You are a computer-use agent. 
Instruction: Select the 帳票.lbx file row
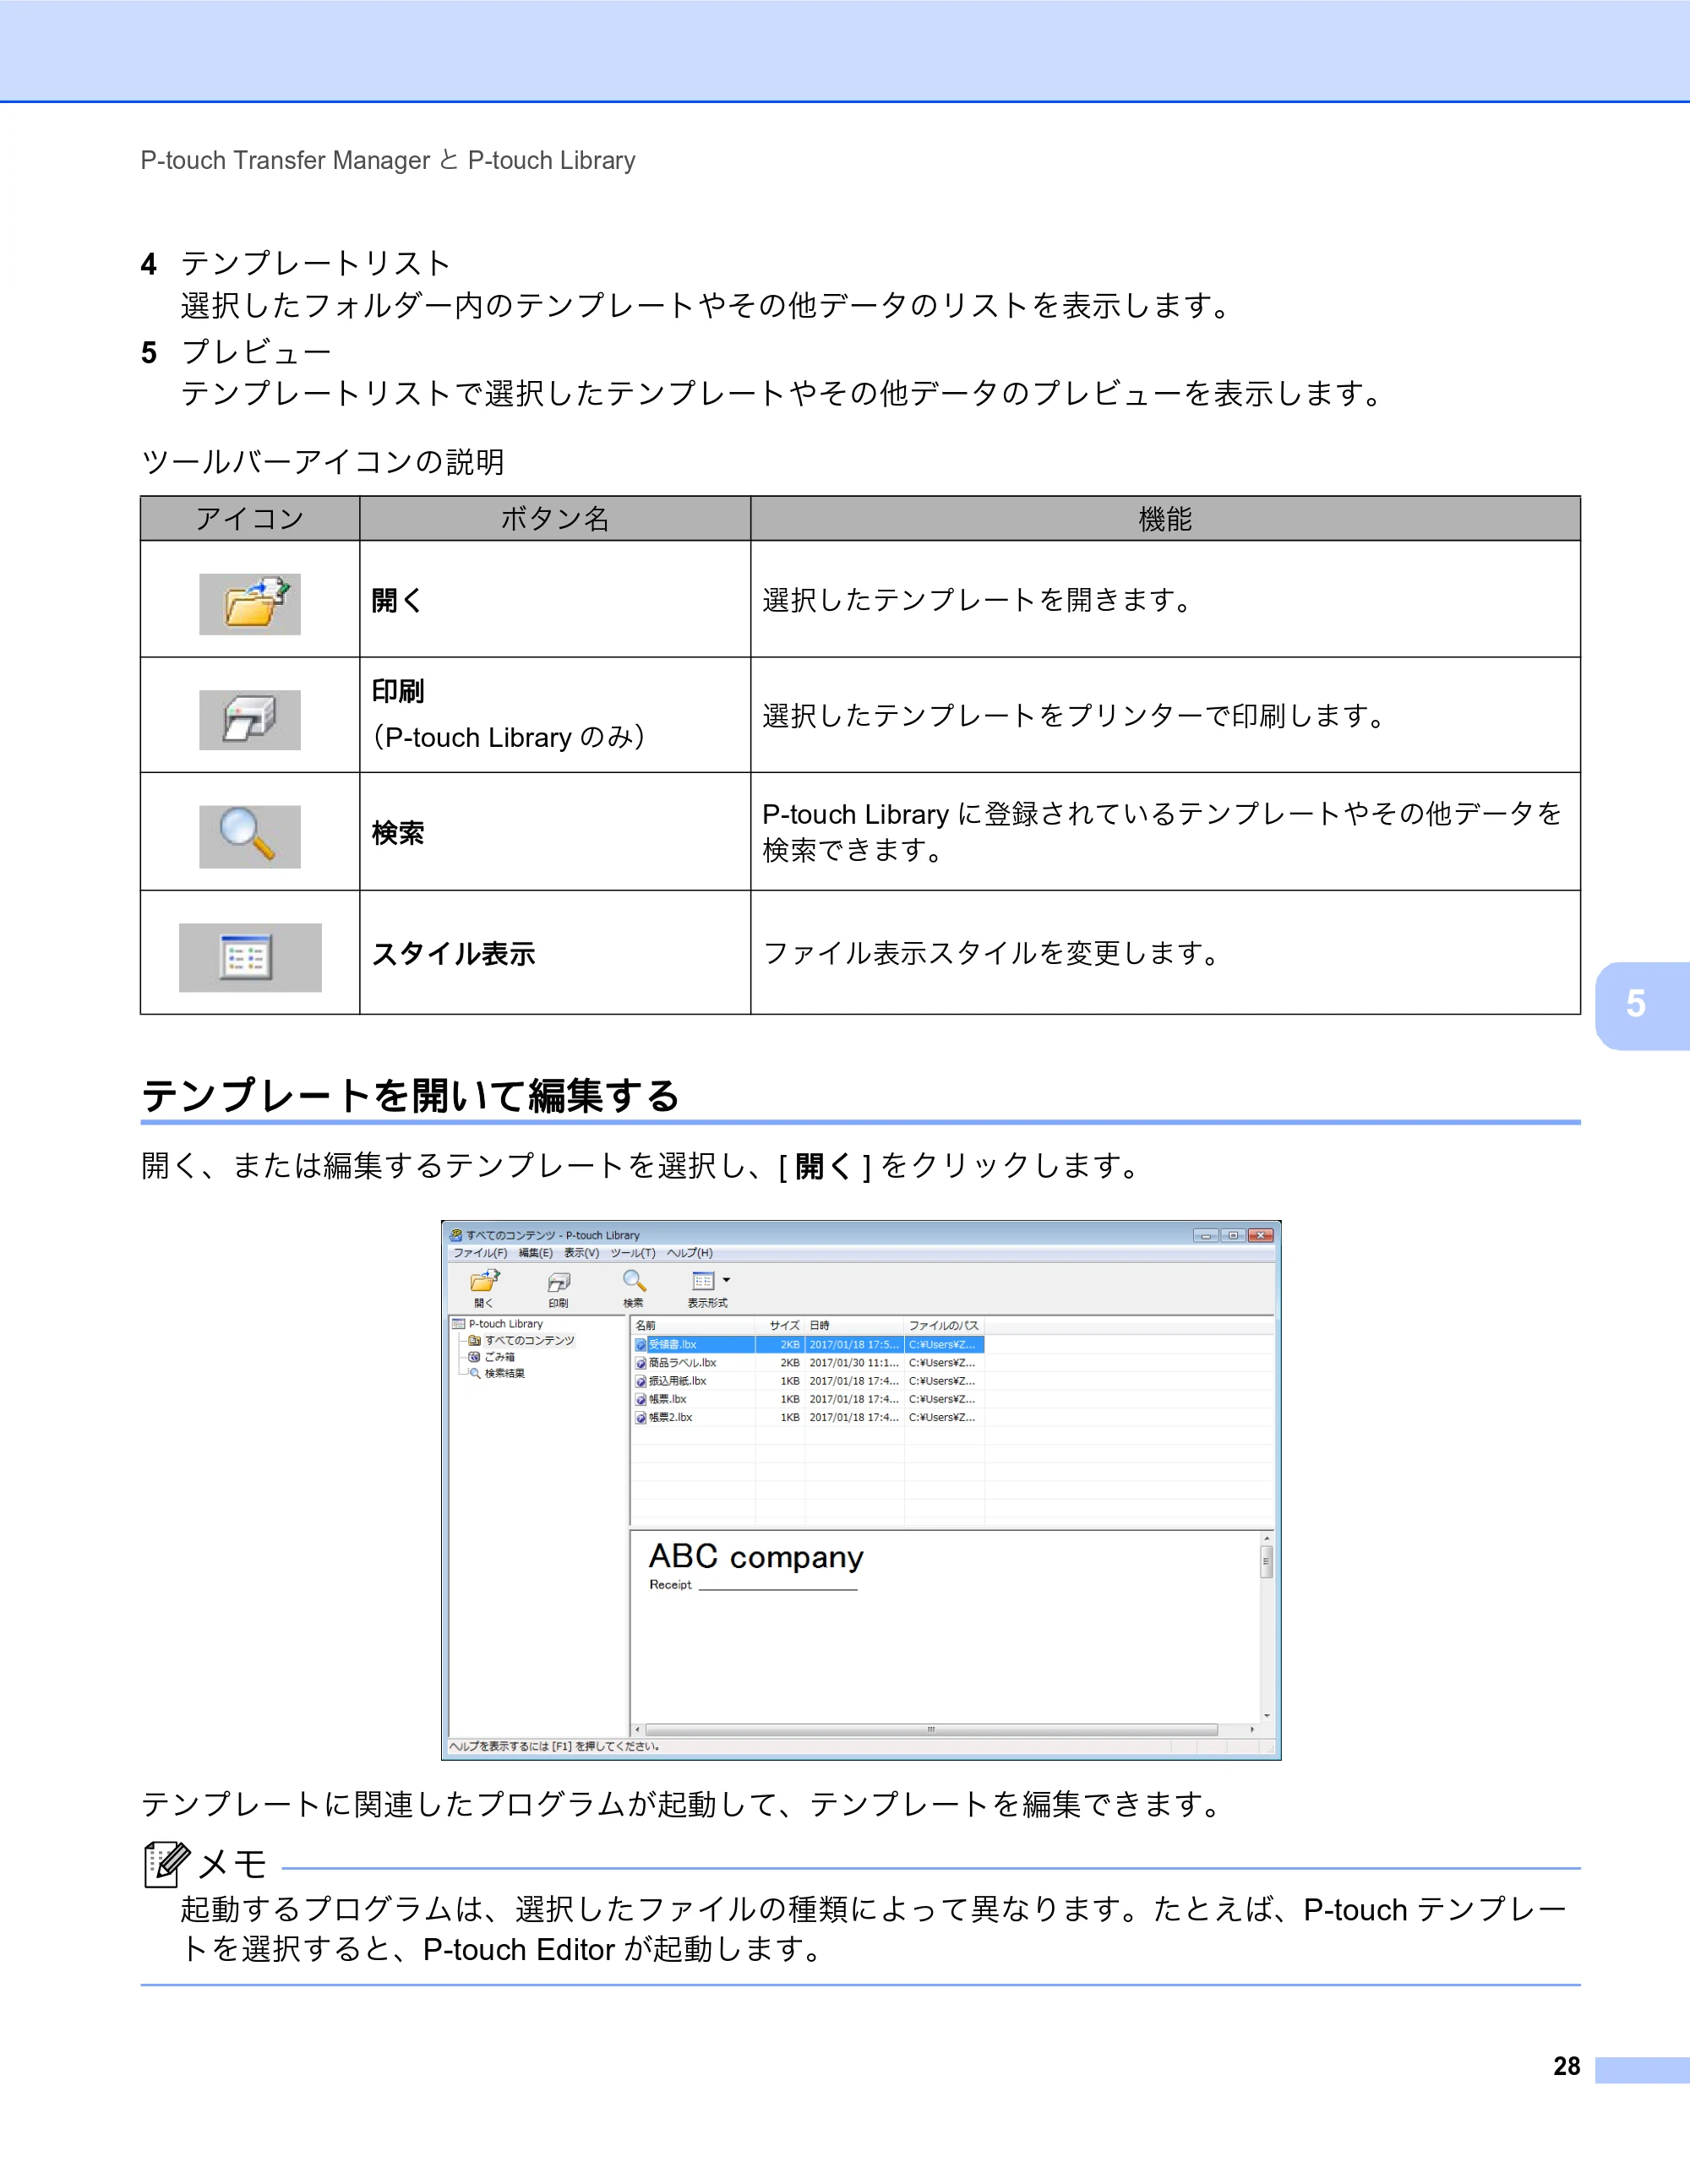pyautogui.click(x=808, y=1399)
